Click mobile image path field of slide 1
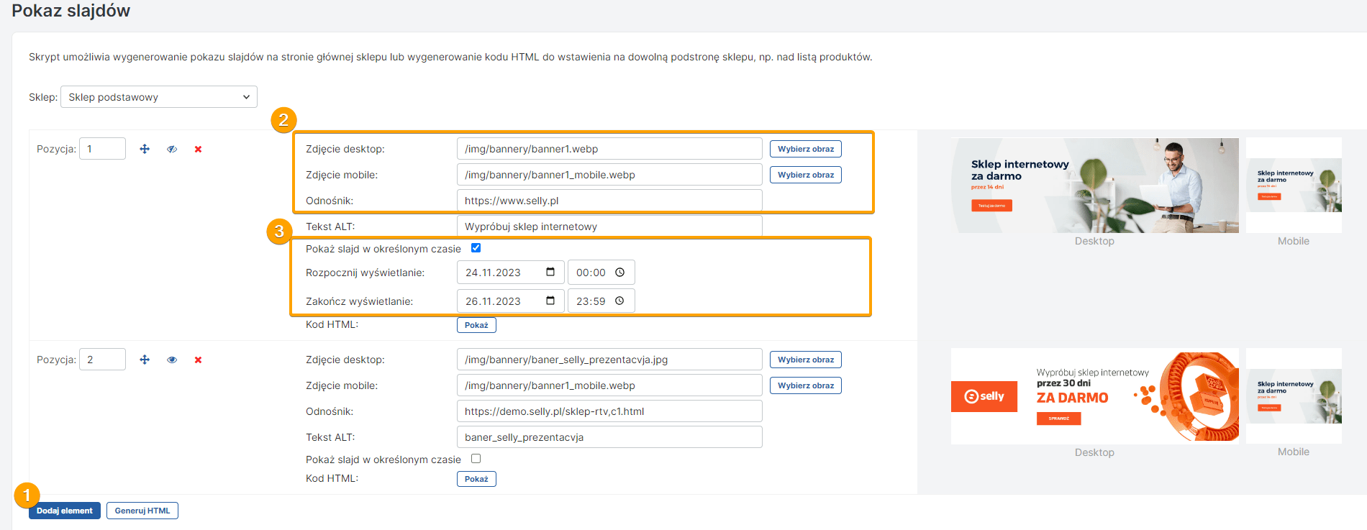The image size is (1367, 530). 609,175
